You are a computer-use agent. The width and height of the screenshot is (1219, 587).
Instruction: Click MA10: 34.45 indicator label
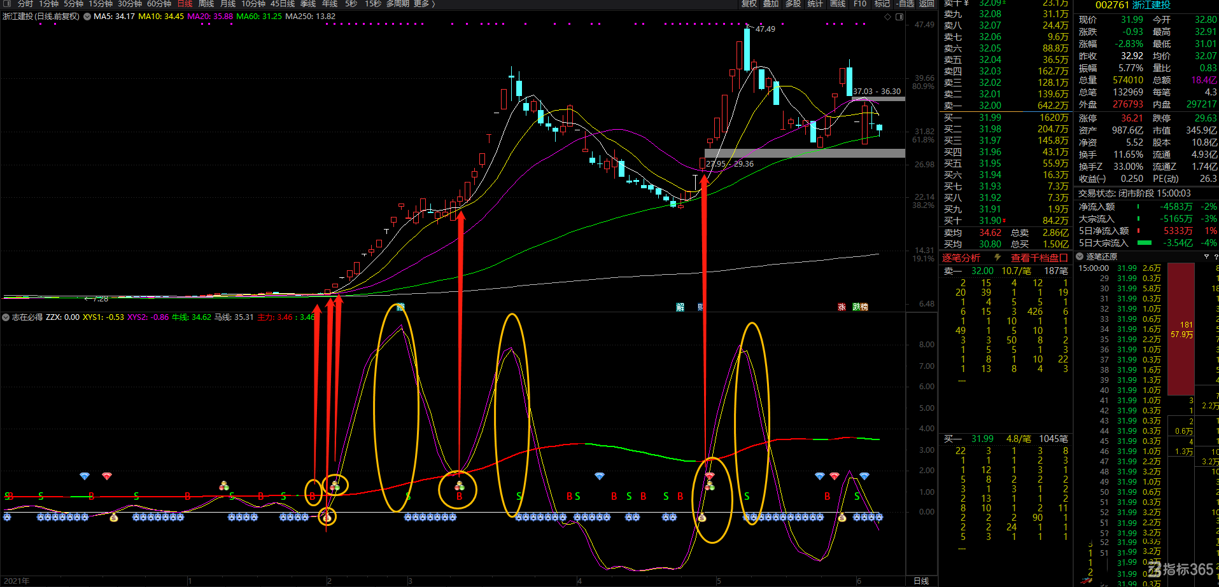pyautogui.click(x=161, y=17)
